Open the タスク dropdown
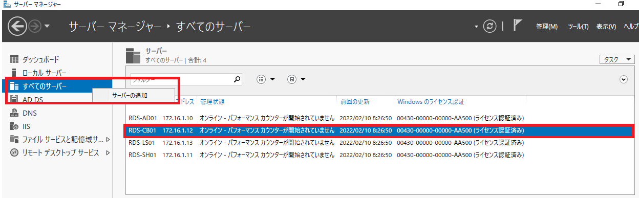Viewport: 639px width, 198px height. 617,59
